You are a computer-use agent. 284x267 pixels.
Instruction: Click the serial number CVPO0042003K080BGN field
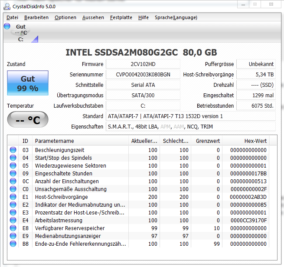click(143, 74)
